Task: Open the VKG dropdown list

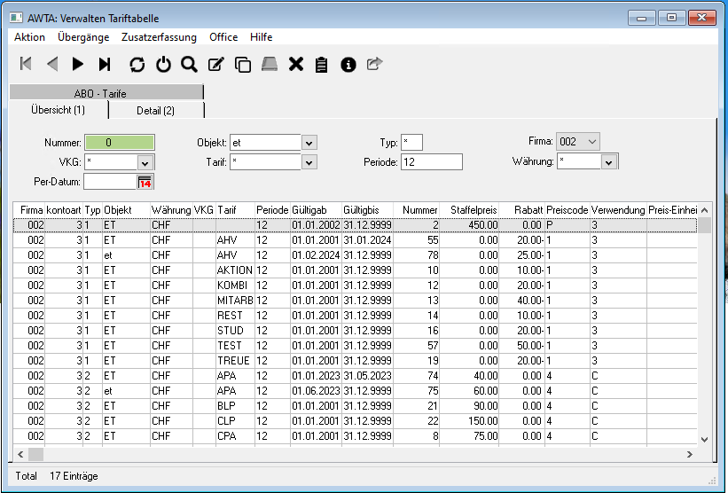Action: point(145,162)
